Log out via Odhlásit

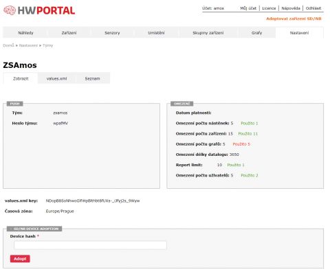point(313,8)
